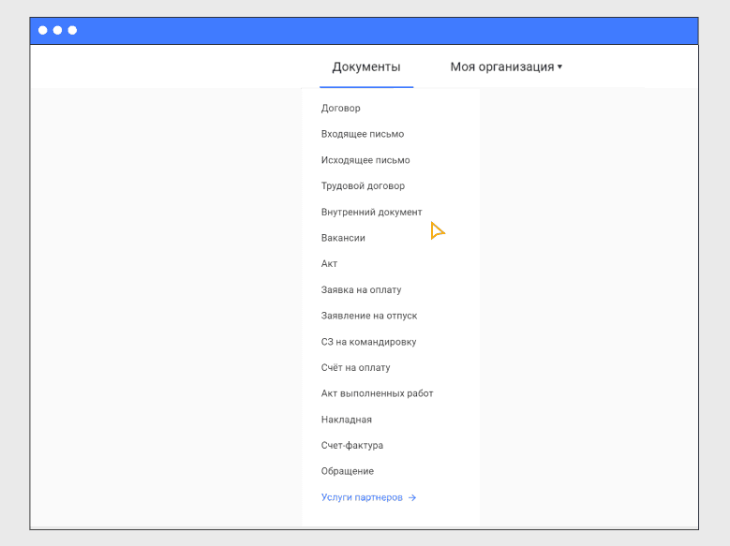This screenshot has width=730, height=546.
Task: Open Внутренний документ entry
Action: (x=371, y=212)
